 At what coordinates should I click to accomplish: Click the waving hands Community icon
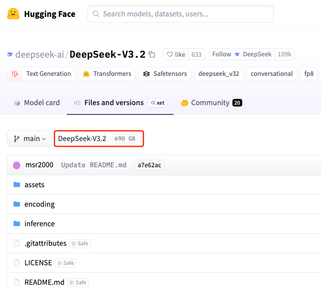click(x=185, y=103)
